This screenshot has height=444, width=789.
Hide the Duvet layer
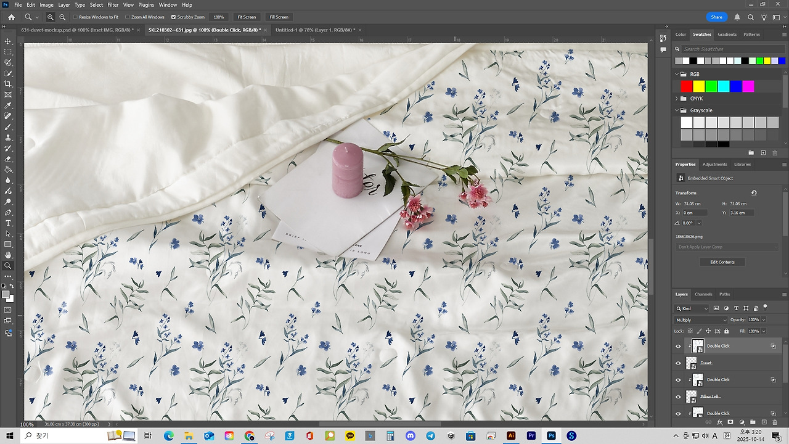coord(678,363)
